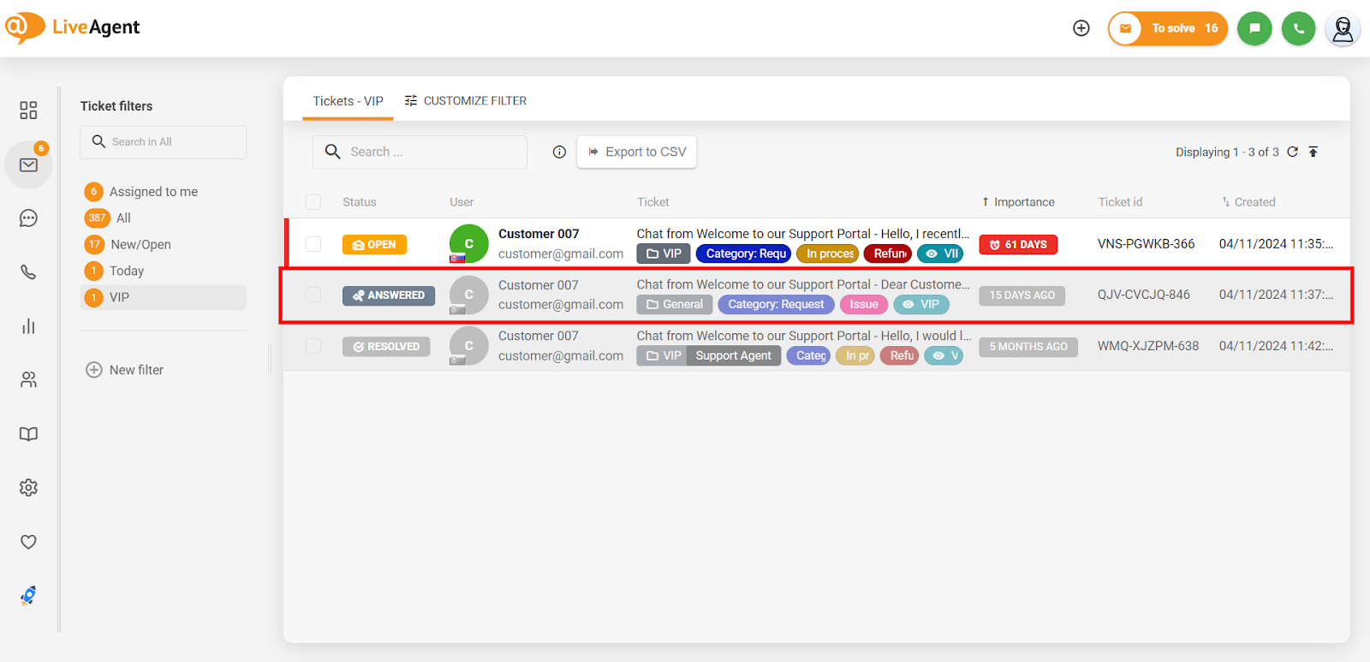This screenshot has height=662, width=1370.
Task: Tick the checkbox for the ANSWERED ticket
Action: tap(313, 295)
